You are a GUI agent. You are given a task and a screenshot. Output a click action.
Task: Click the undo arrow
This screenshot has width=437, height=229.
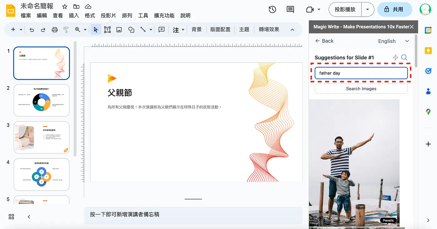click(x=32, y=30)
